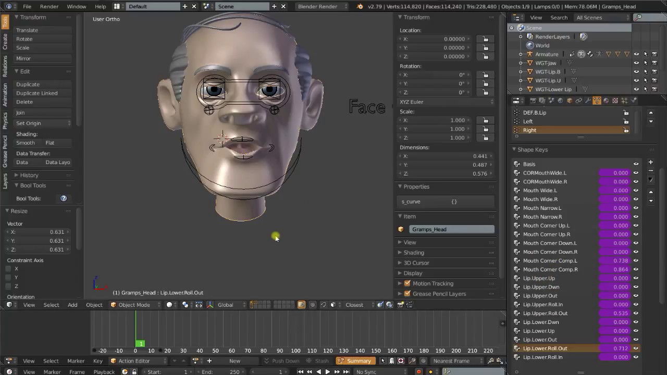Open the Set Origin dropdown
This screenshot has height=375, width=667.
(x=43, y=123)
